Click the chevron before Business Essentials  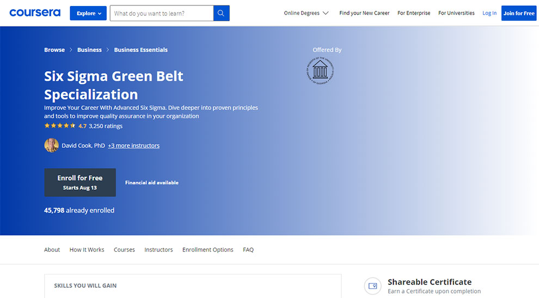tap(108, 50)
